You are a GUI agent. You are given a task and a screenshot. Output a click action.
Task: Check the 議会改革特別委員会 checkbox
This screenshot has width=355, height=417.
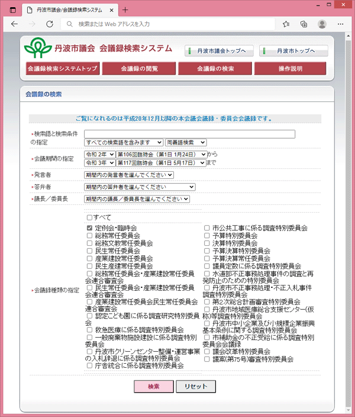(206, 352)
